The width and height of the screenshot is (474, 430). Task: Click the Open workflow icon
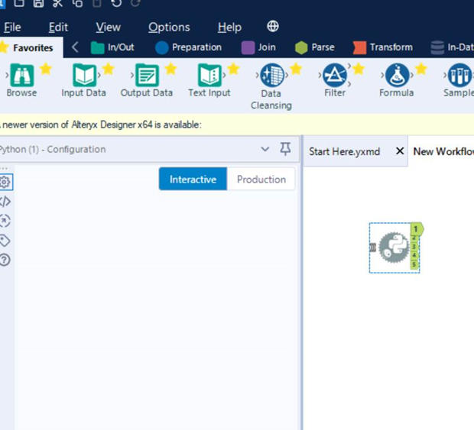click(x=19, y=3)
